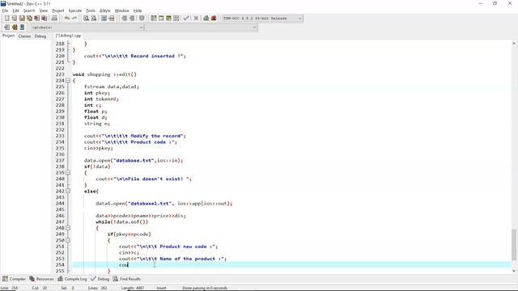Viewport: 518px width, 291px height.
Task: Click the Find magnifier icon
Action: [x=87, y=18]
